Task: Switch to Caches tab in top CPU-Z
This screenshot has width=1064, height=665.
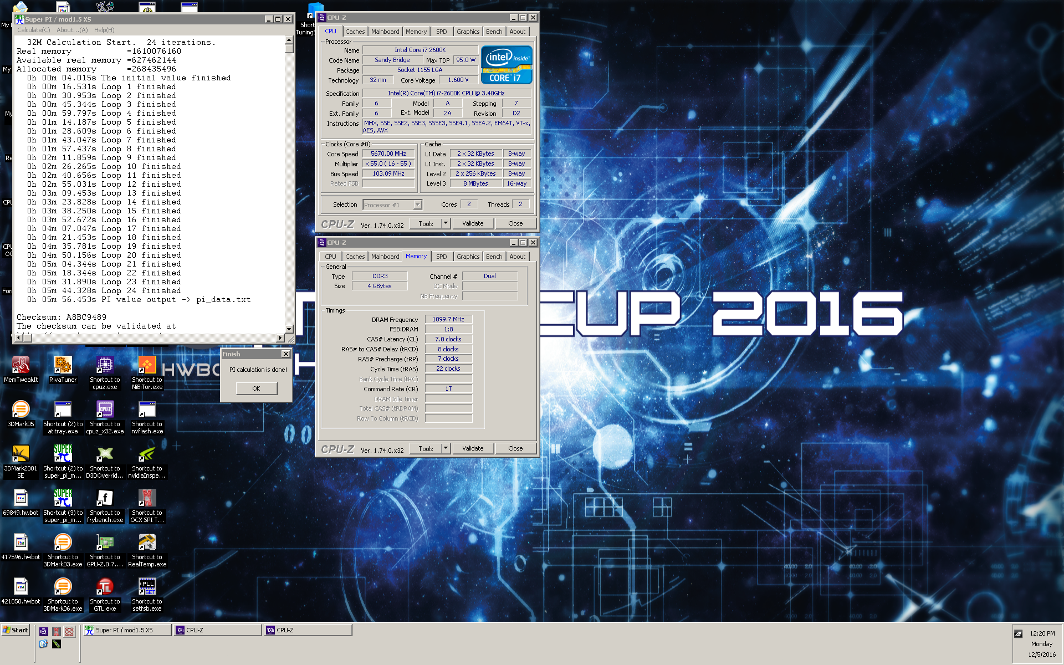Action: 355,32
